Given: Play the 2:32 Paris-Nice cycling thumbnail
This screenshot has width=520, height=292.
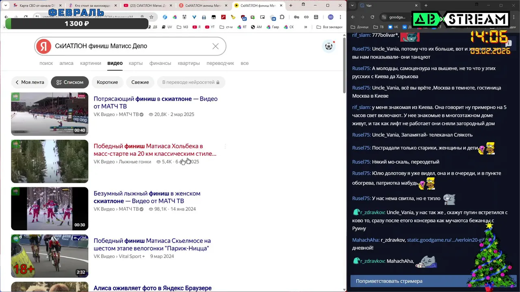Looking at the screenshot, I should (x=50, y=256).
